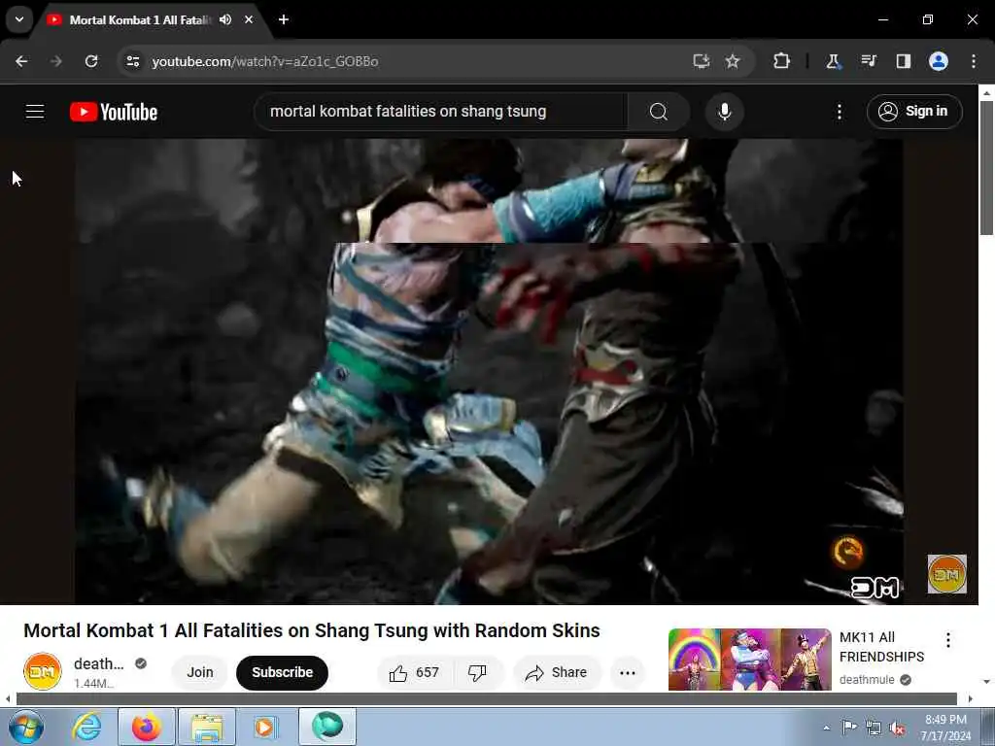This screenshot has height=746, width=995.
Task: Click the Action Center flag tray icon
Action: pos(849,728)
